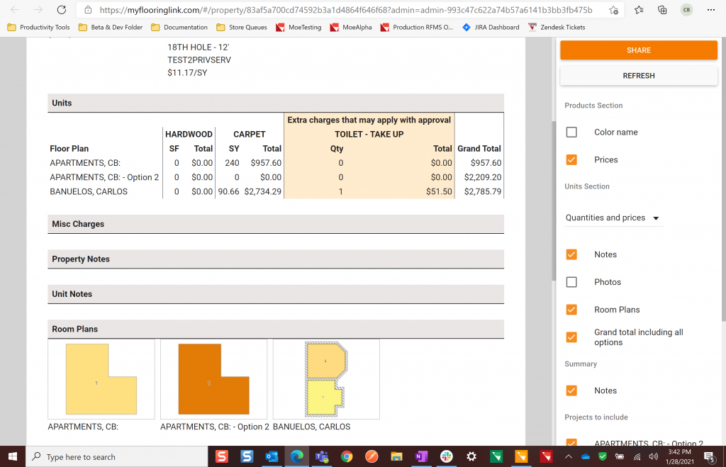Show hidden system tray icons
The height and width of the screenshot is (467, 726).
[569, 456]
